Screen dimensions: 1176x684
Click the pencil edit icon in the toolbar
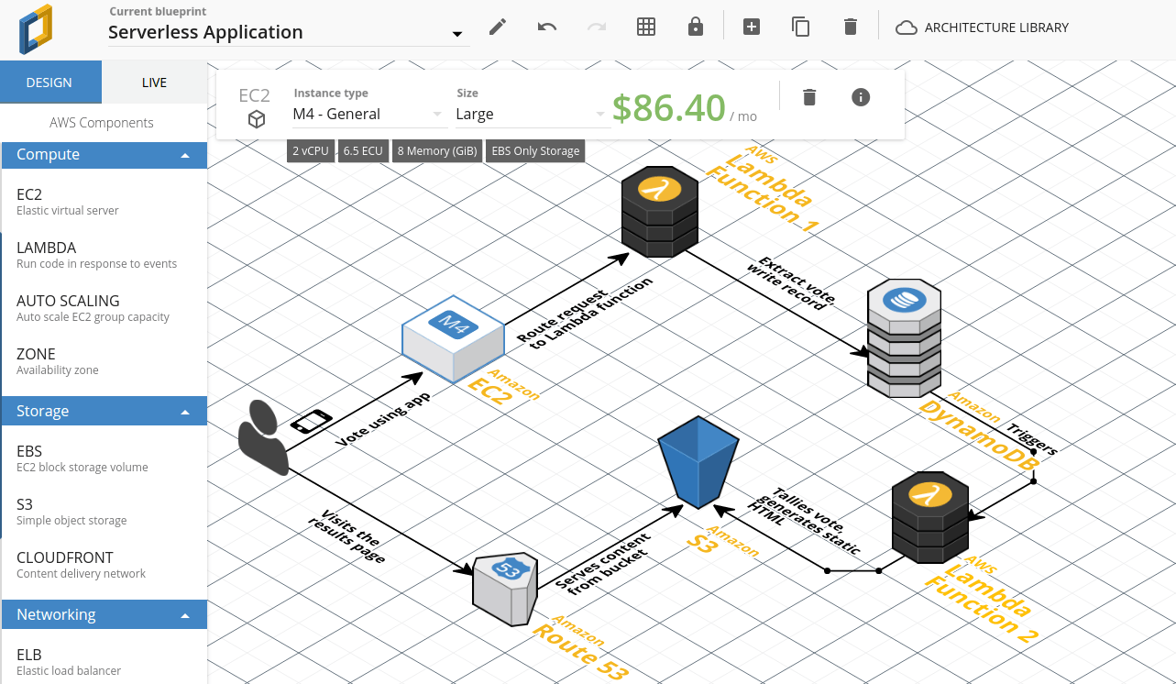click(497, 26)
